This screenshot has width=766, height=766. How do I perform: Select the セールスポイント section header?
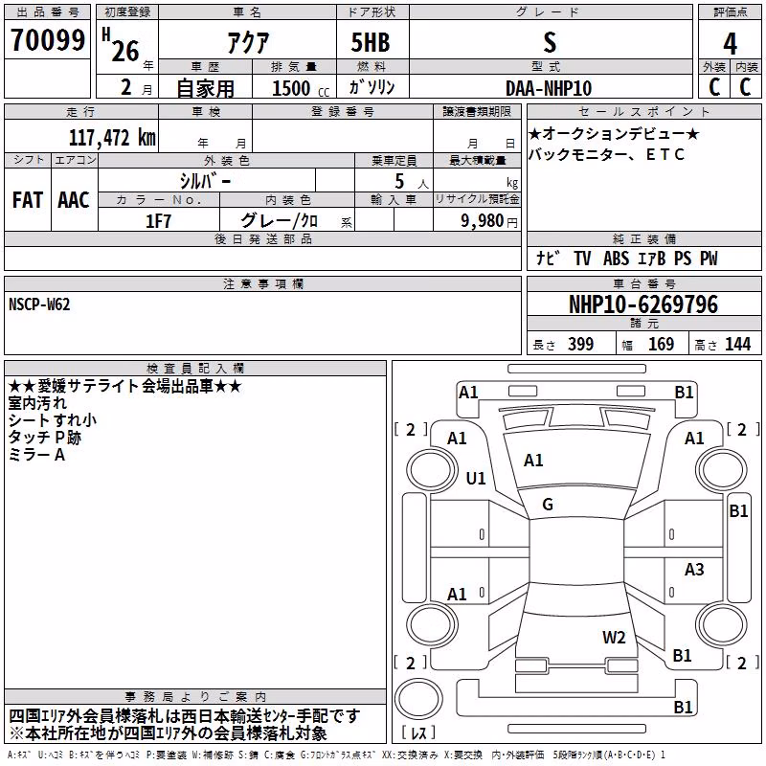(643, 111)
